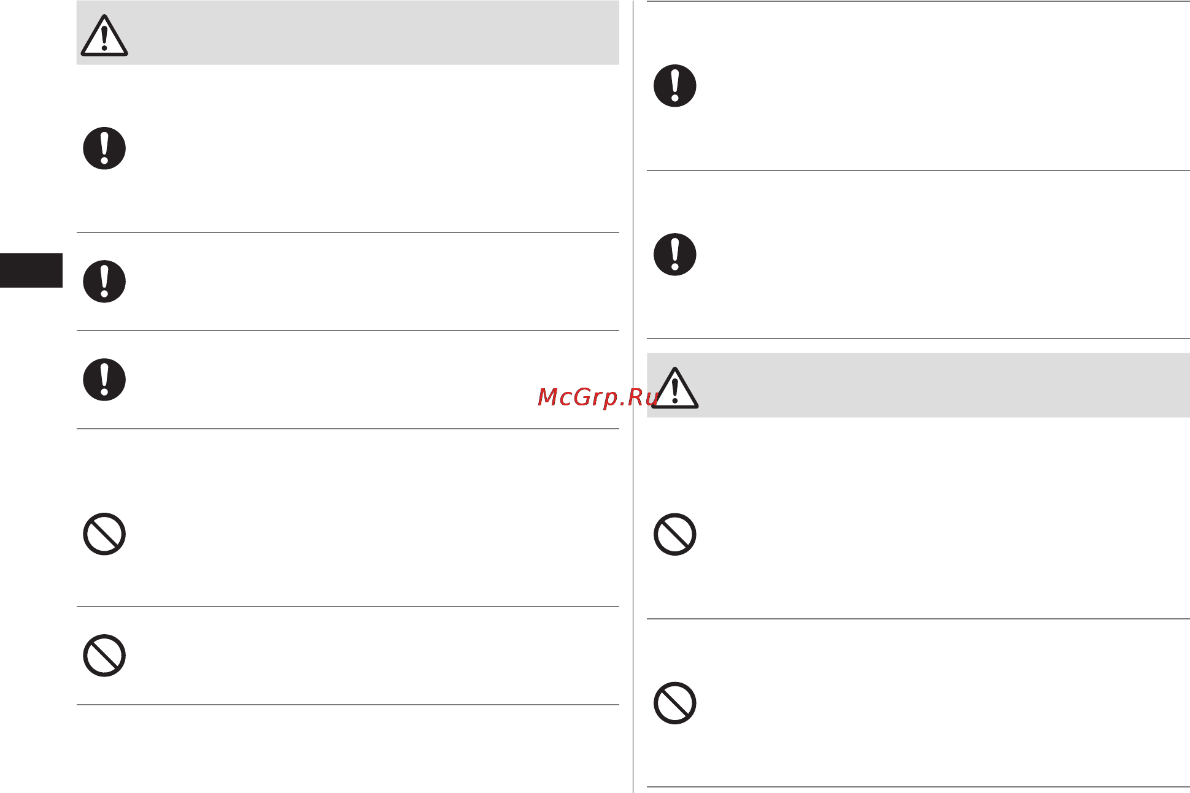Image resolution: width=1190 pixels, height=793 pixels.
Task: Click the warning triangle in the left-column gray banner
Action: [x=104, y=36]
